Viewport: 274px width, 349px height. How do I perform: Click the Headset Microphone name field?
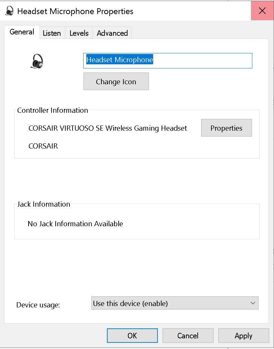pyautogui.click(x=167, y=60)
